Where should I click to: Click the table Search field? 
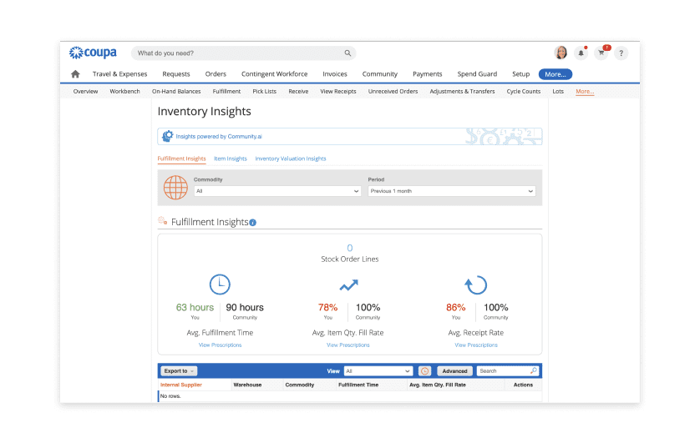pyautogui.click(x=508, y=370)
